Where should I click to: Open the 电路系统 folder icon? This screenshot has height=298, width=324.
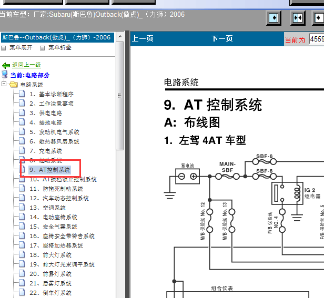[x=14, y=84]
